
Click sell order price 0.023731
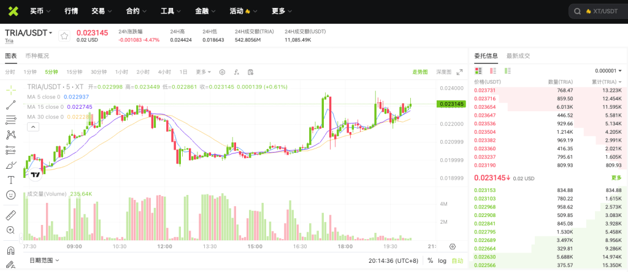[483, 90]
